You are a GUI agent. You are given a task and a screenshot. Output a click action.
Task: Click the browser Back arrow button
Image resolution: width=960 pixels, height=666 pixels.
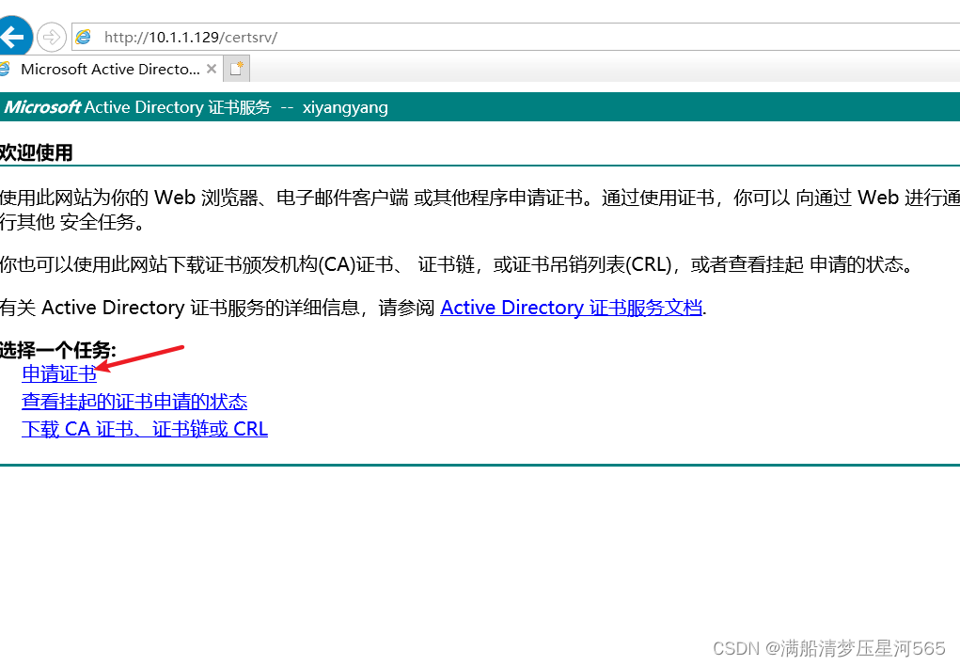click(13, 37)
